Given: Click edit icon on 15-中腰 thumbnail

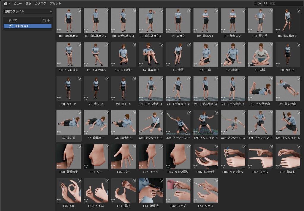Looking at the screenshot, I should click(x=189, y=45).
